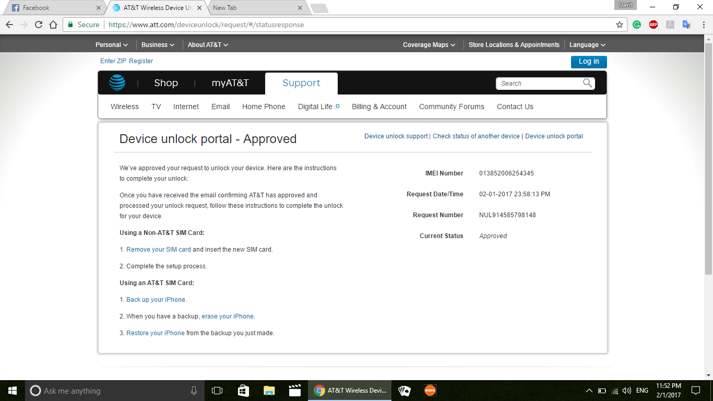This screenshot has width=713, height=401.
Task: Click the browser address bar URL
Action: (206, 25)
